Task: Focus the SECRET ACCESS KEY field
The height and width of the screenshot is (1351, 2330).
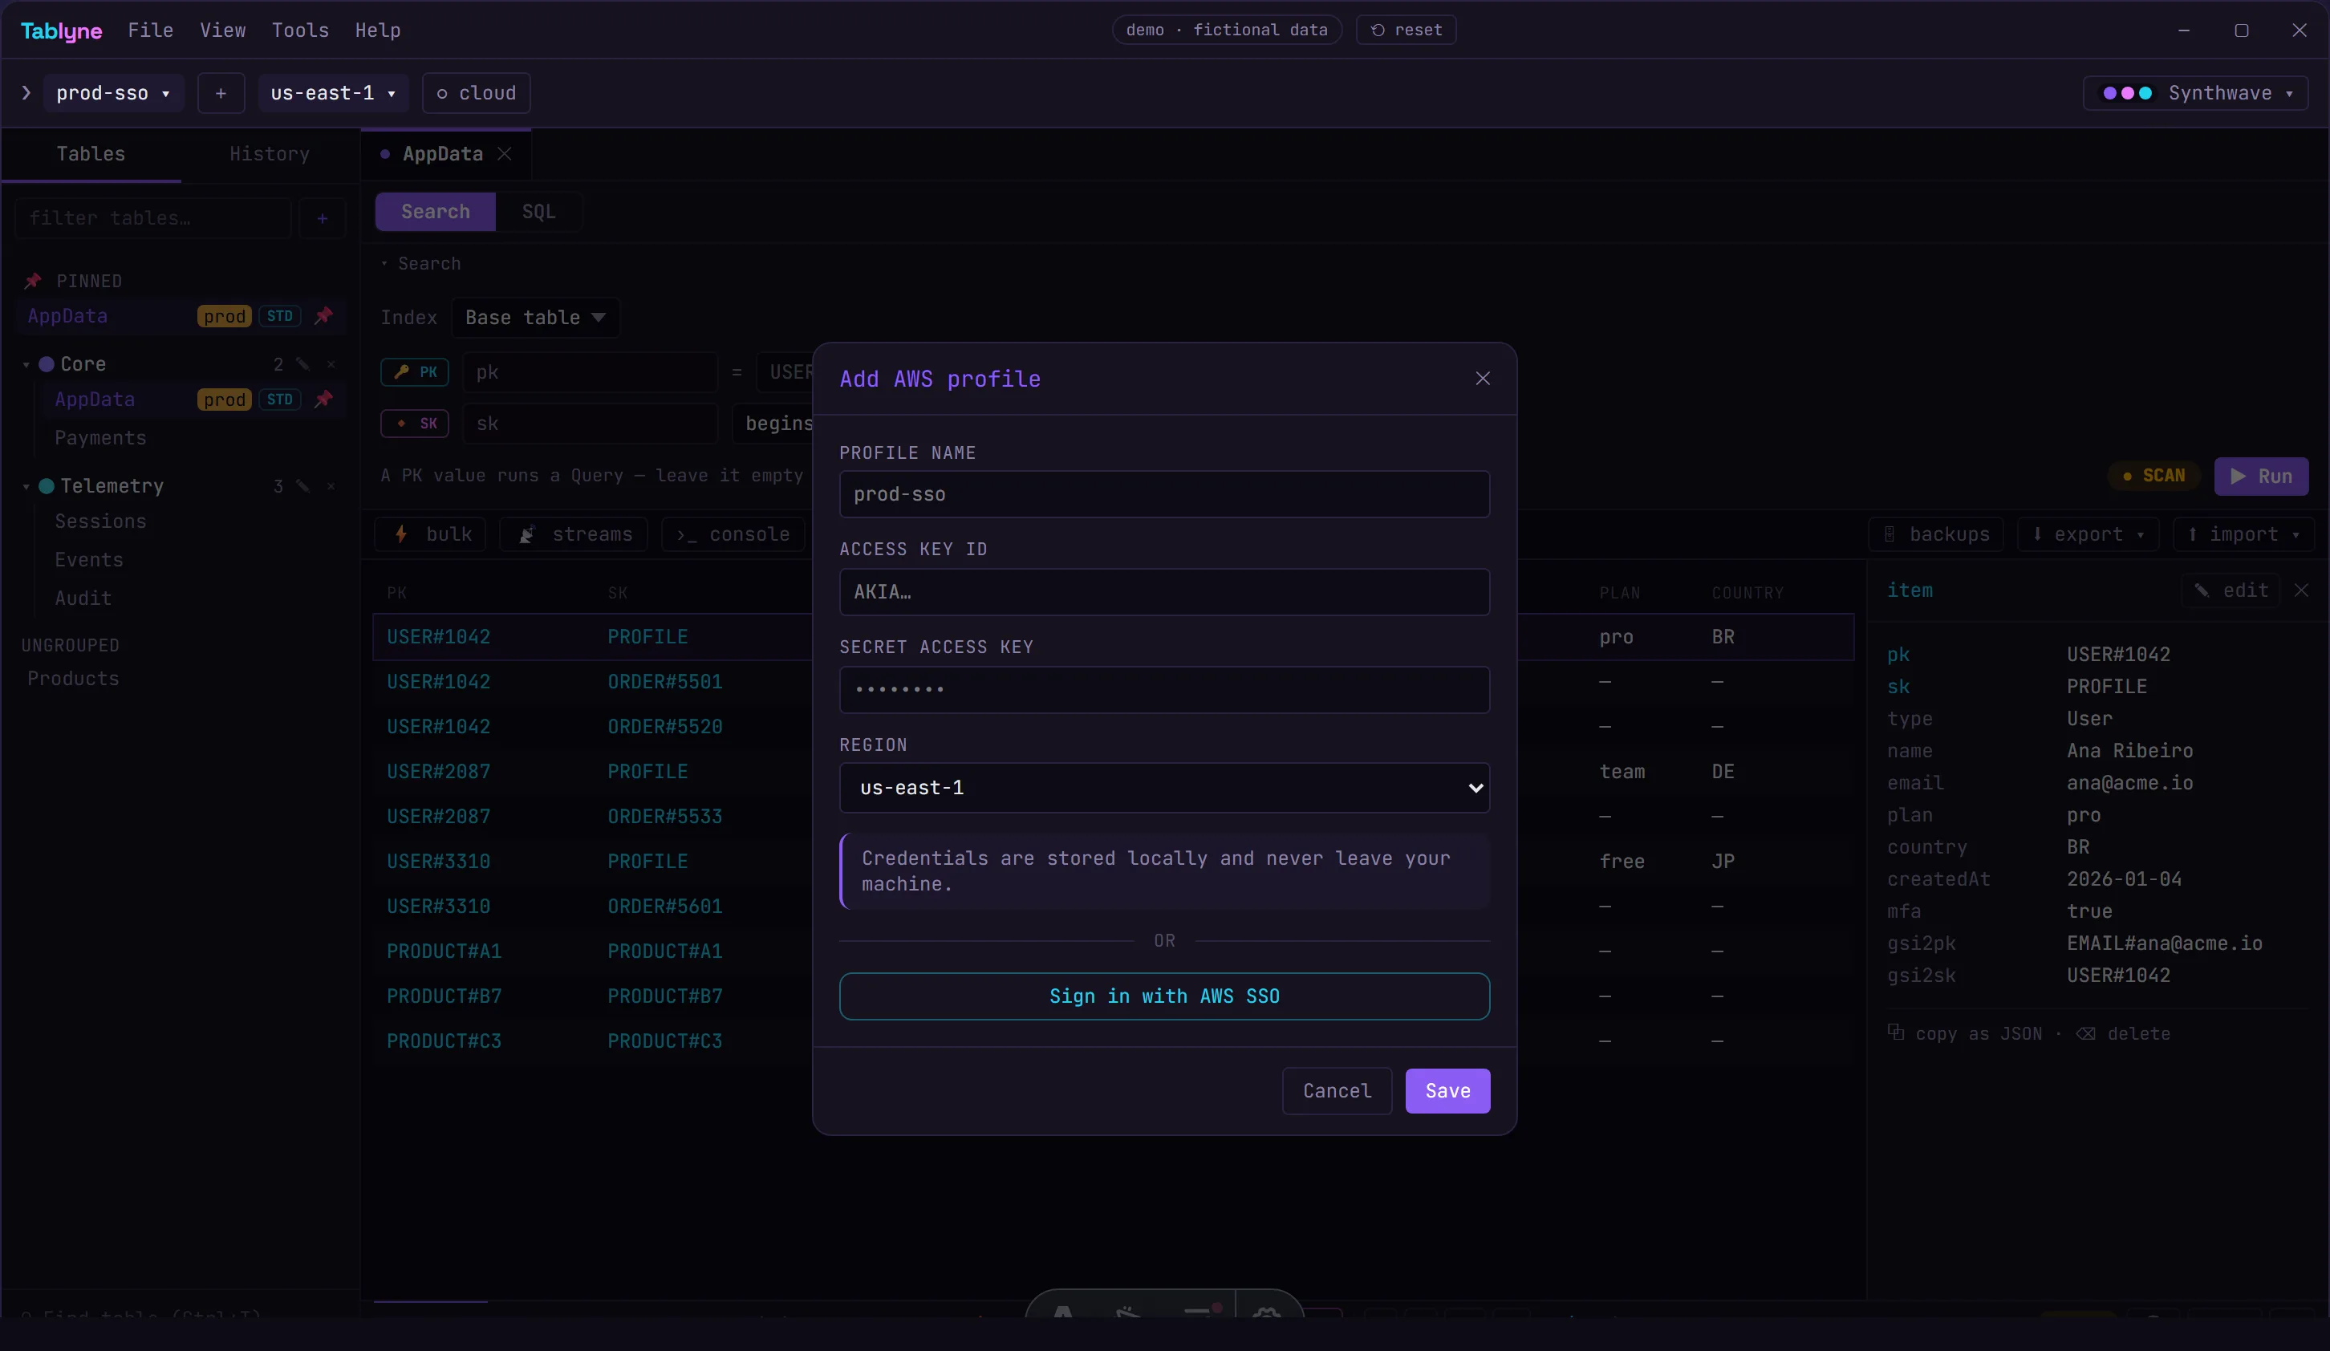Action: (1164, 690)
